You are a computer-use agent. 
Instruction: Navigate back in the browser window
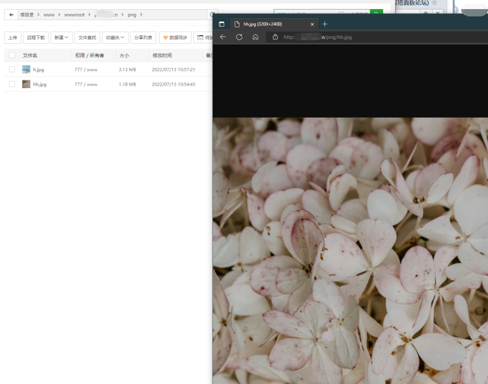(x=223, y=37)
